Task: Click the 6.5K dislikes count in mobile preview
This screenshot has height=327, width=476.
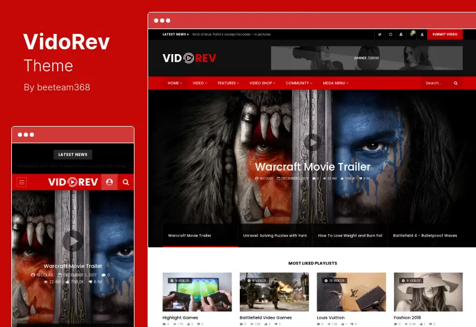Action: [95, 282]
